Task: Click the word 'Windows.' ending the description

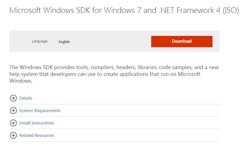Action: [x=21, y=81]
